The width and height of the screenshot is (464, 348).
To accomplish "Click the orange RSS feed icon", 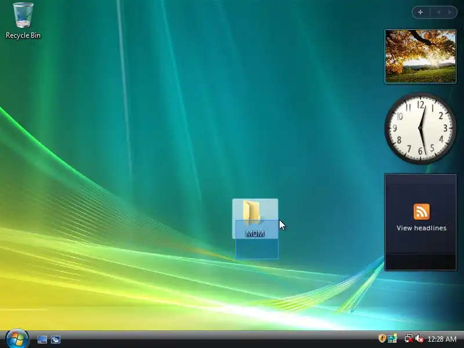I will [x=422, y=212].
